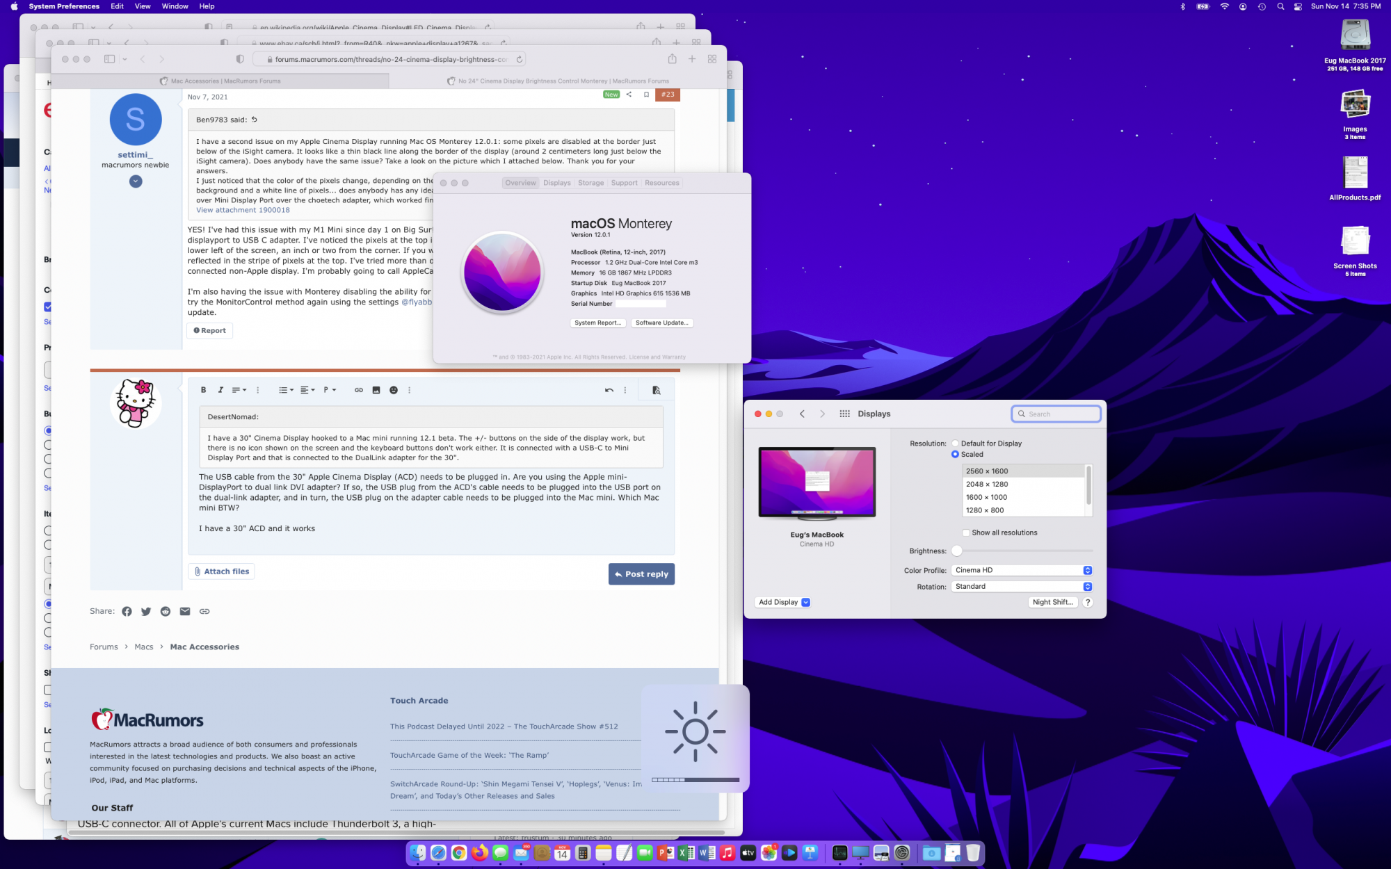Open help via question mark in Displays

point(1088,602)
